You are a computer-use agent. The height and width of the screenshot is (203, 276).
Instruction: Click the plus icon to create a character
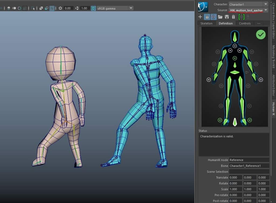tap(200, 17)
